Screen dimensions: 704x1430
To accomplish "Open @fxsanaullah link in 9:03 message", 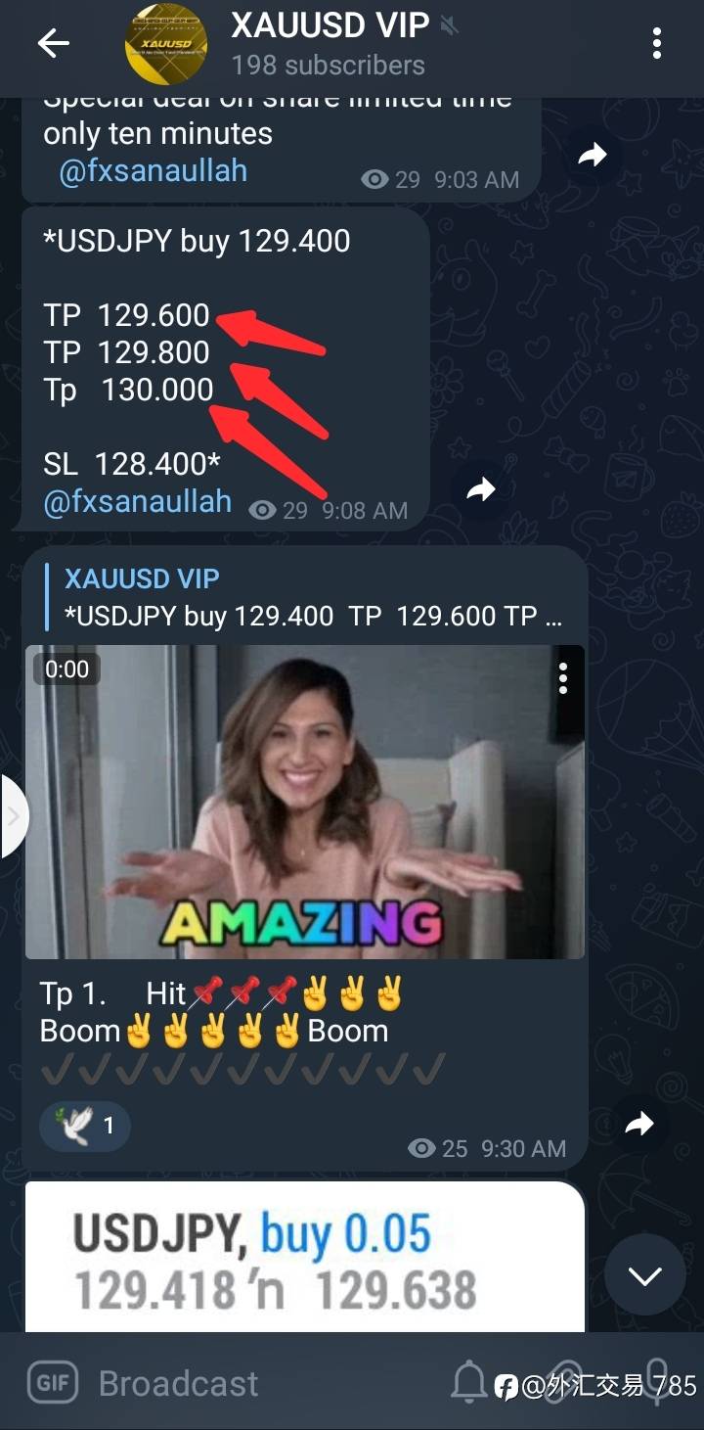I will pos(153,171).
